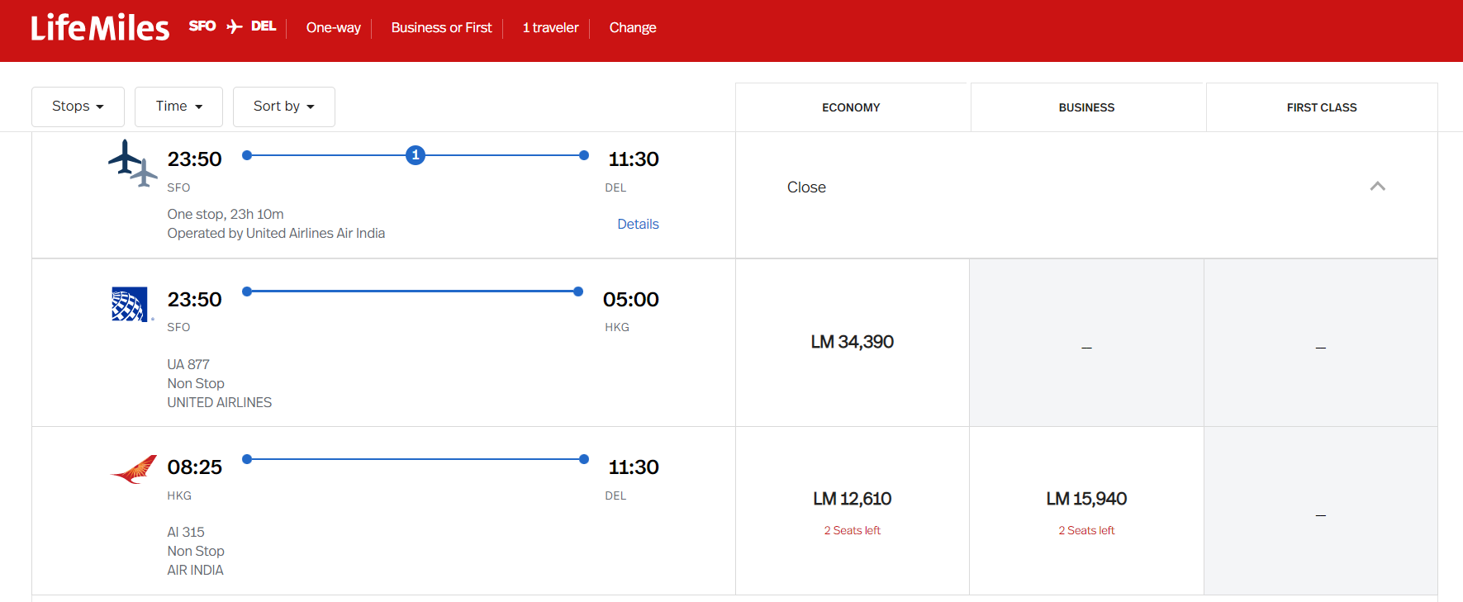Select the LM 34,390 economy fare for UA 877
The height and width of the screenshot is (602, 1463).
pos(852,342)
